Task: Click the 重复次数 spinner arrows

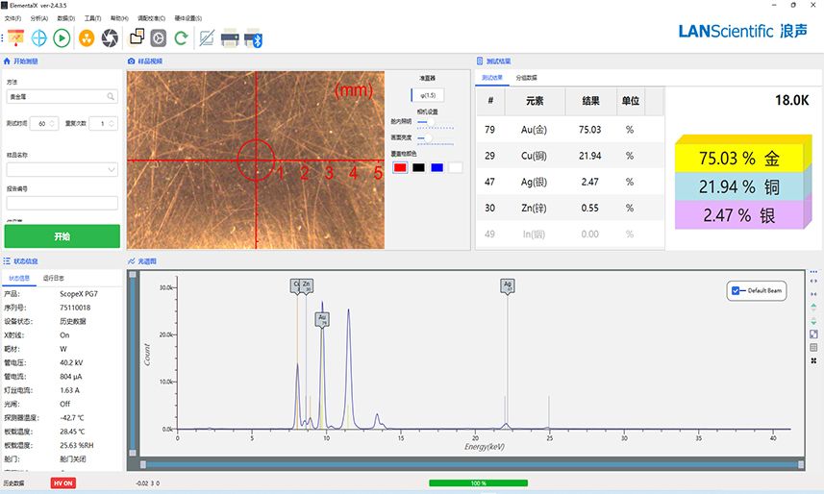Action: 113,123
